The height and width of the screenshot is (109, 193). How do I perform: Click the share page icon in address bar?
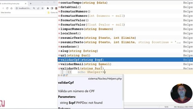(38, 8)
